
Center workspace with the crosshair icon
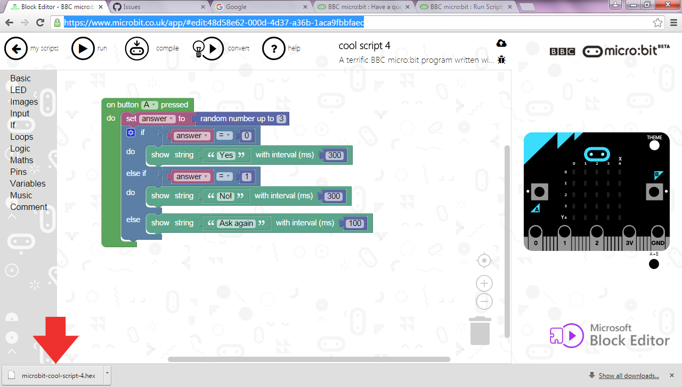[x=484, y=260]
